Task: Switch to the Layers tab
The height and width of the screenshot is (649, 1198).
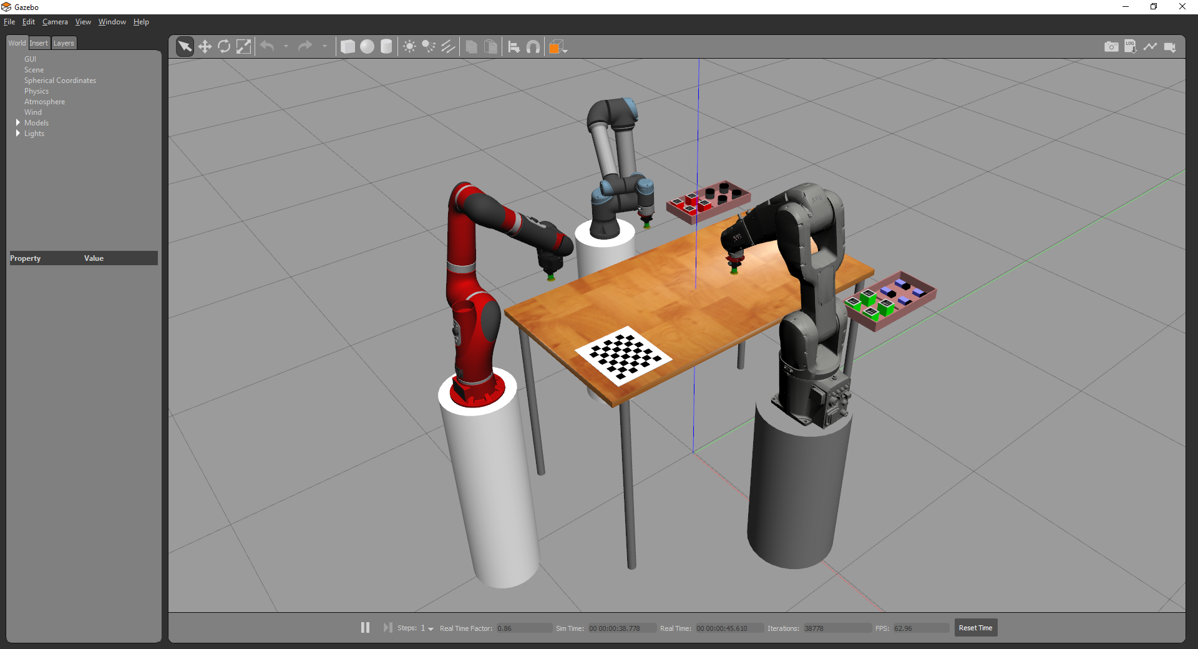Action: [64, 43]
